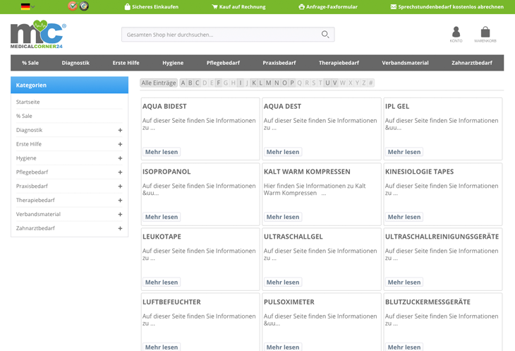Open the Zahnarztbedarf menu in the navigation bar
515x351 pixels.
click(x=472, y=63)
